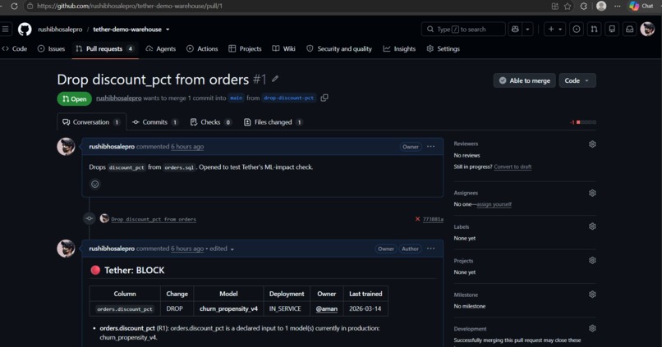Expand the edited history dropdown
Image resolution: width=662 pixels, height=347 pixels.
(222, 249)
